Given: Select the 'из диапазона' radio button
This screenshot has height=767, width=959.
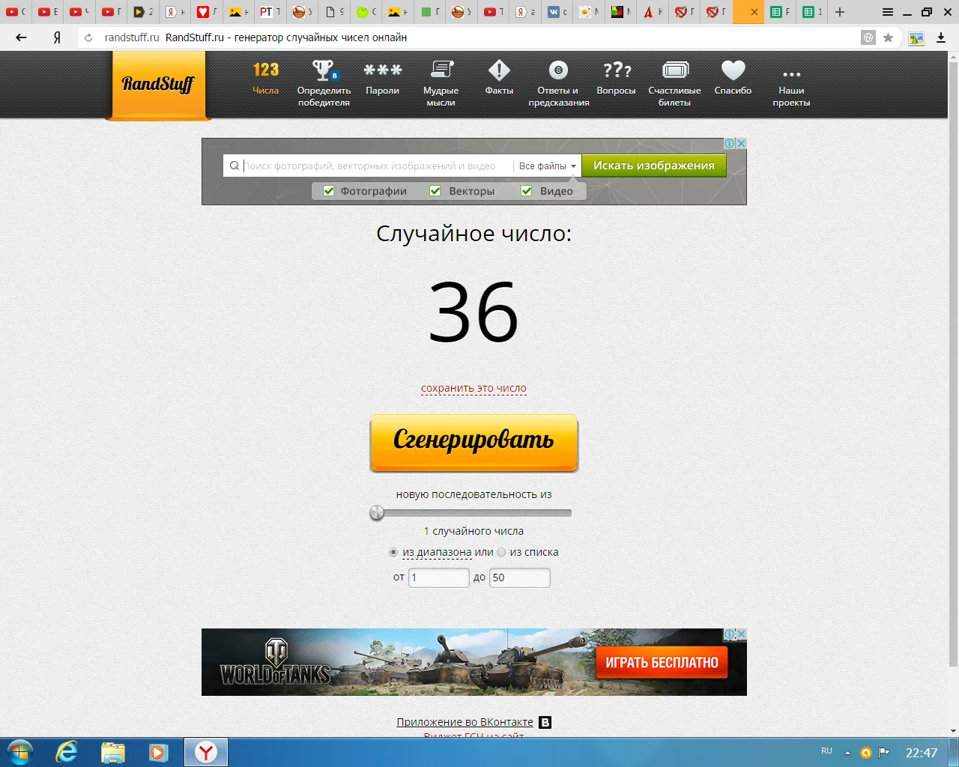Looking at the screenshot, I should coord(393,552).
